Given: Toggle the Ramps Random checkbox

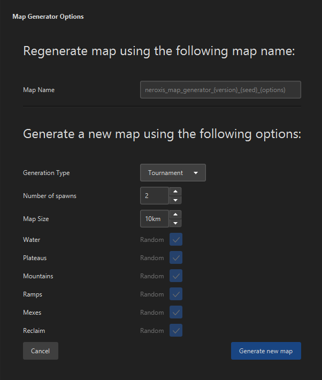Looking at the screenshot, I should click(x=176, y=294).
